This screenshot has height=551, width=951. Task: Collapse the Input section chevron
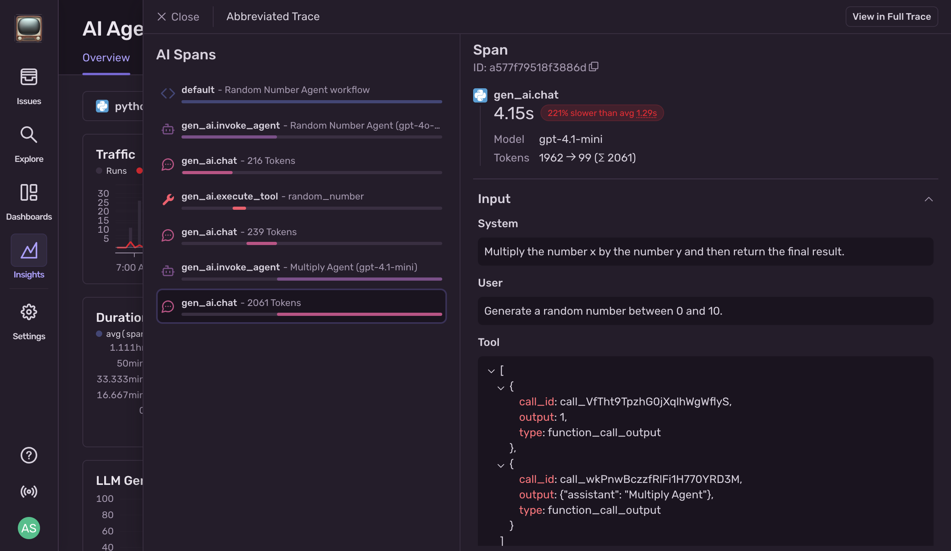(928, 199)
